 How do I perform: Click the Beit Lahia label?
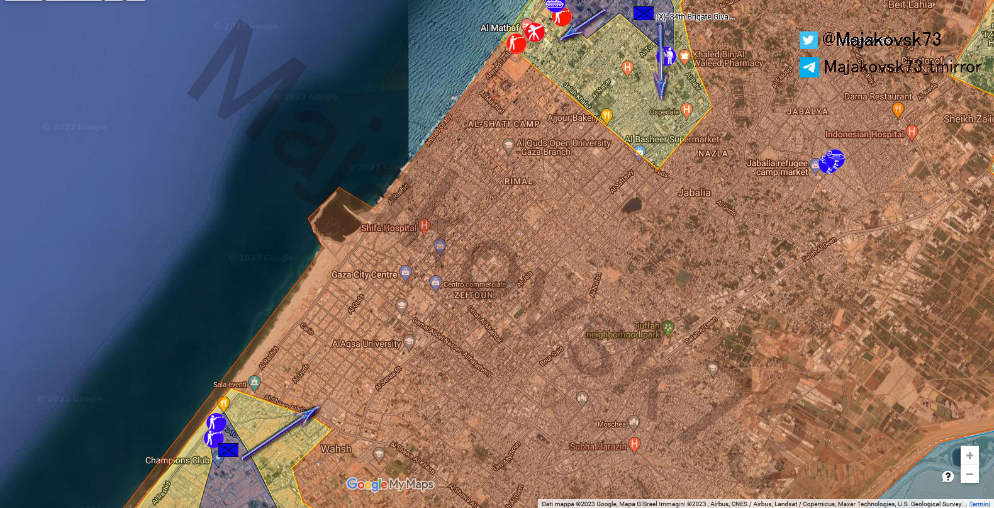910,5
